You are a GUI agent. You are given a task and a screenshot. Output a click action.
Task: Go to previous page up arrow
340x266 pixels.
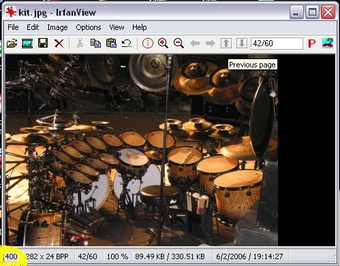click(x=226, y=43)
